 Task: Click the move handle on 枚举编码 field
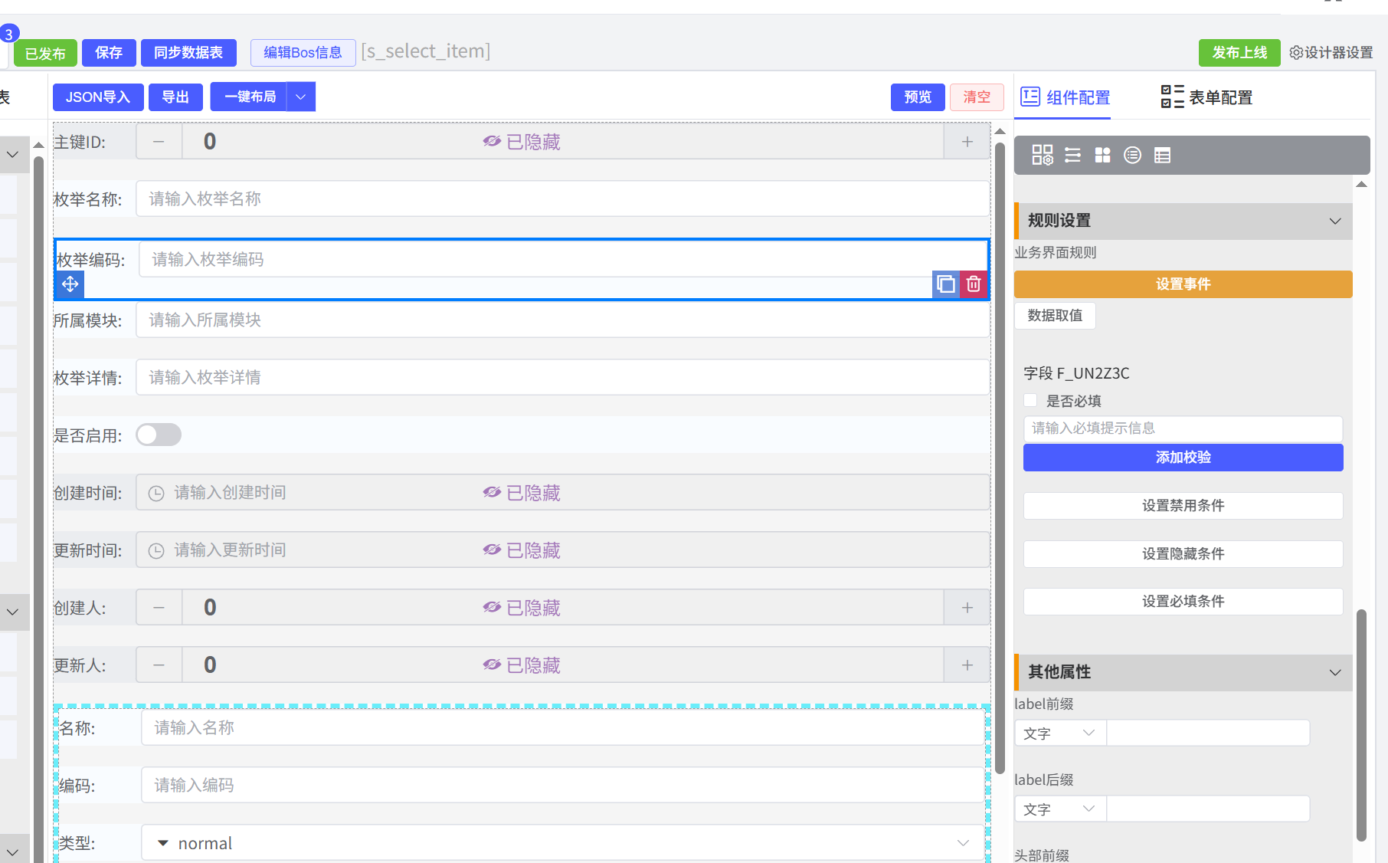coord(70,284)
